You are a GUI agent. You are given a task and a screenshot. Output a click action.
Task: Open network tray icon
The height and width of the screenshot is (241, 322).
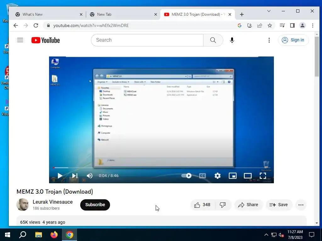(274, 235)
